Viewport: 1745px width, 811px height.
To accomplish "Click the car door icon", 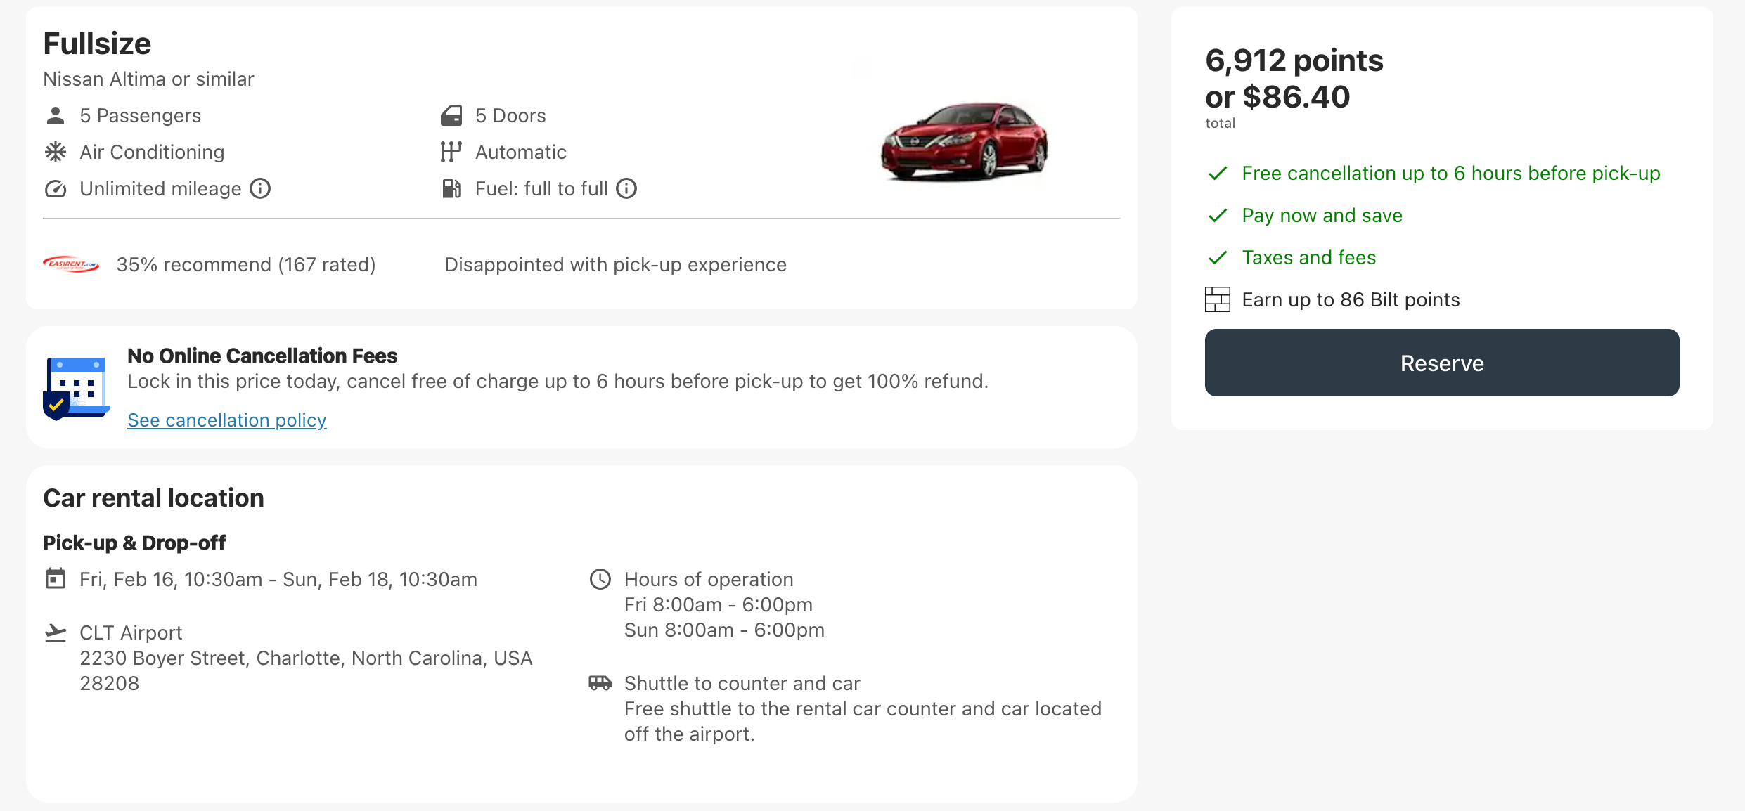I will (451, 115).
